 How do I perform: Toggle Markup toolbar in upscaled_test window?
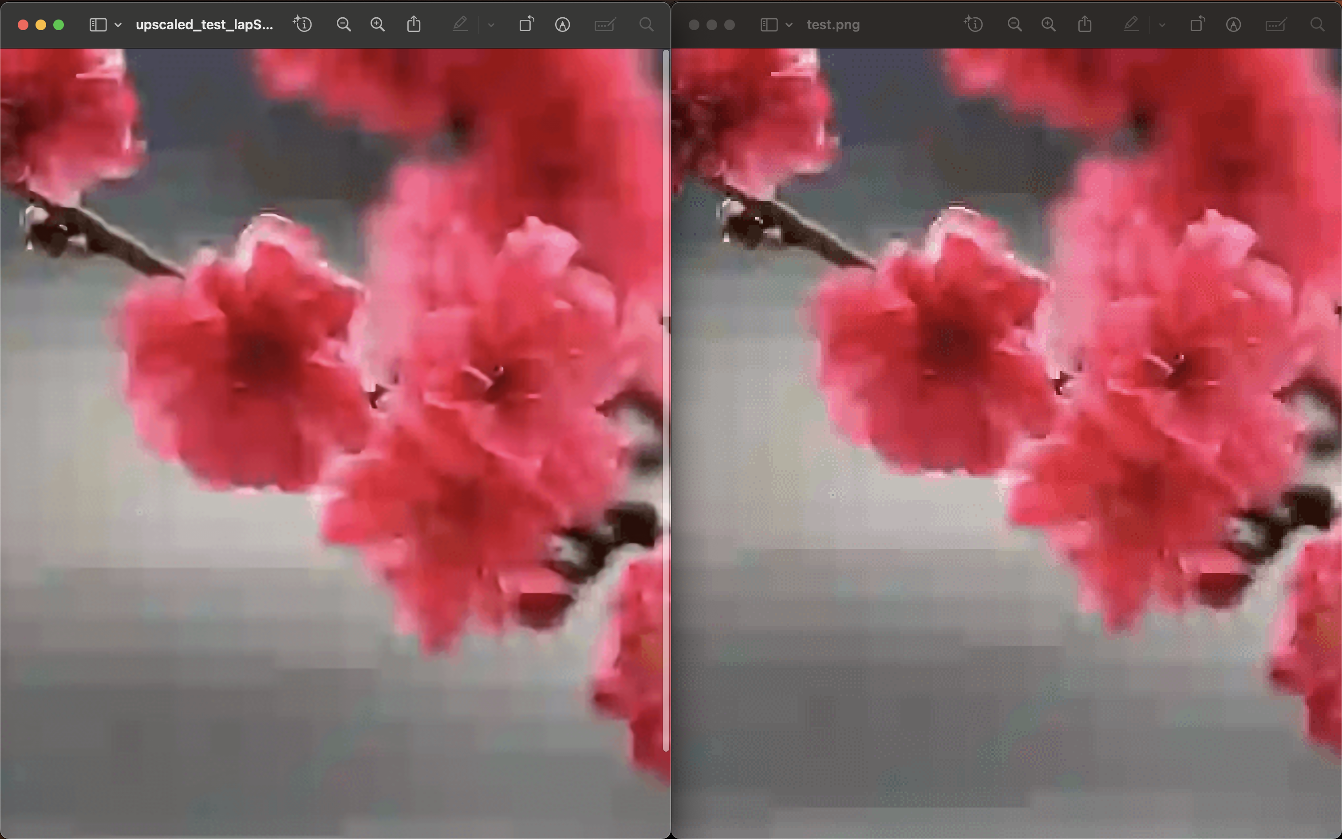click(x=562, y=24)
